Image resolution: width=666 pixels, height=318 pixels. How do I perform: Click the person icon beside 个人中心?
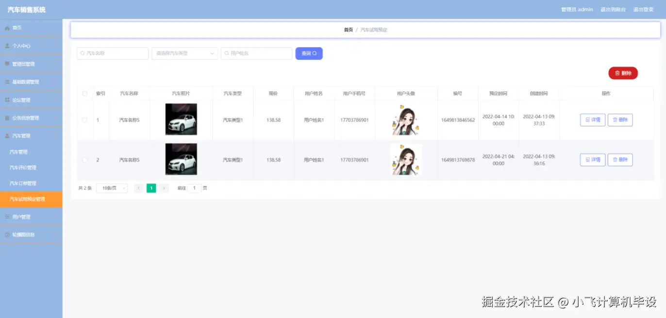click(x=7, y=46)
